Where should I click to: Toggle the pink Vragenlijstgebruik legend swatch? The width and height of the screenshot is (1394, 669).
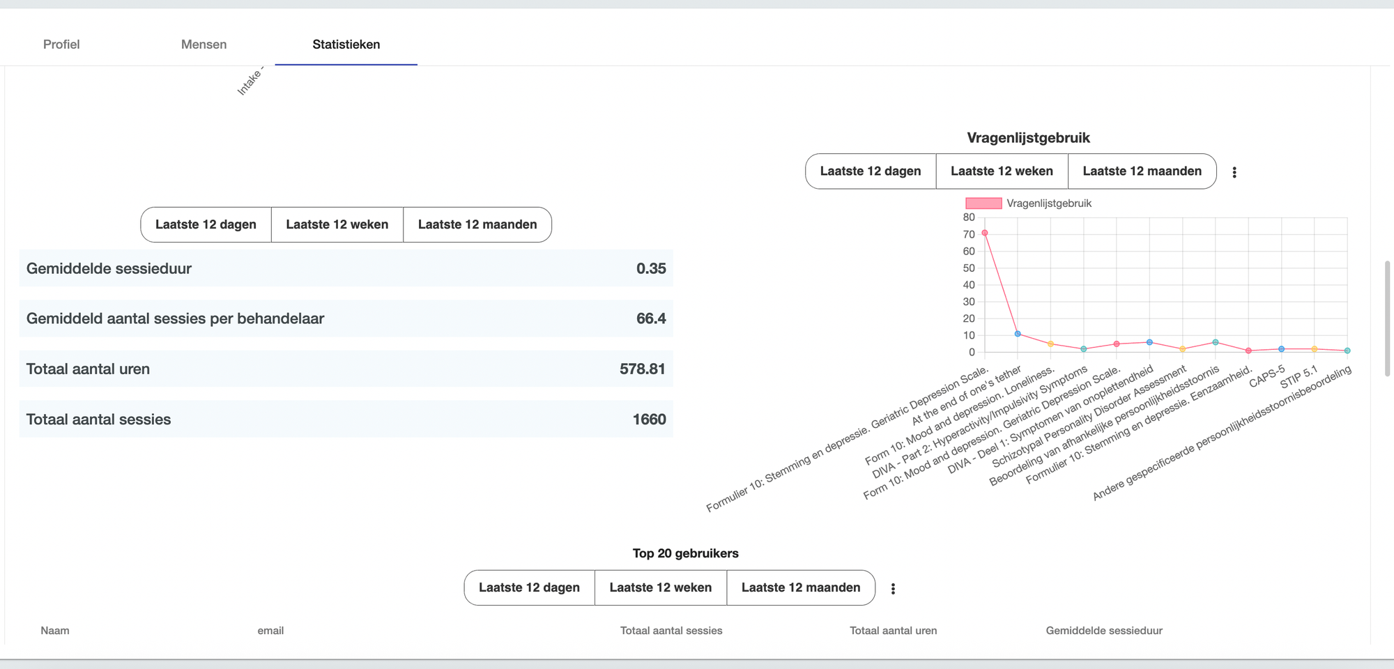983,203
